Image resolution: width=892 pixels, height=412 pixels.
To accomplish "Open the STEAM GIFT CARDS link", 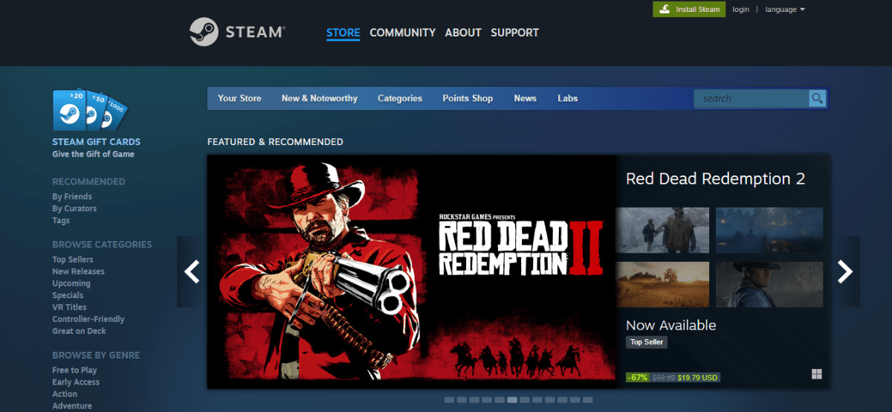I will 96,142.
